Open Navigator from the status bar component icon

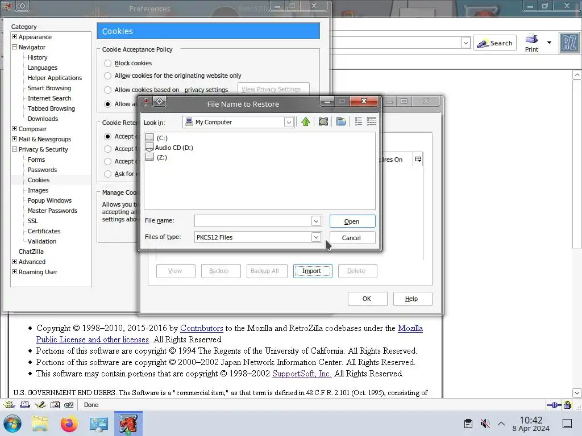click(x=9, y=405)
